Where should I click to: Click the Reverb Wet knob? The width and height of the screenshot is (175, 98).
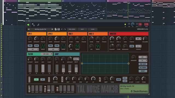(68, 79)
